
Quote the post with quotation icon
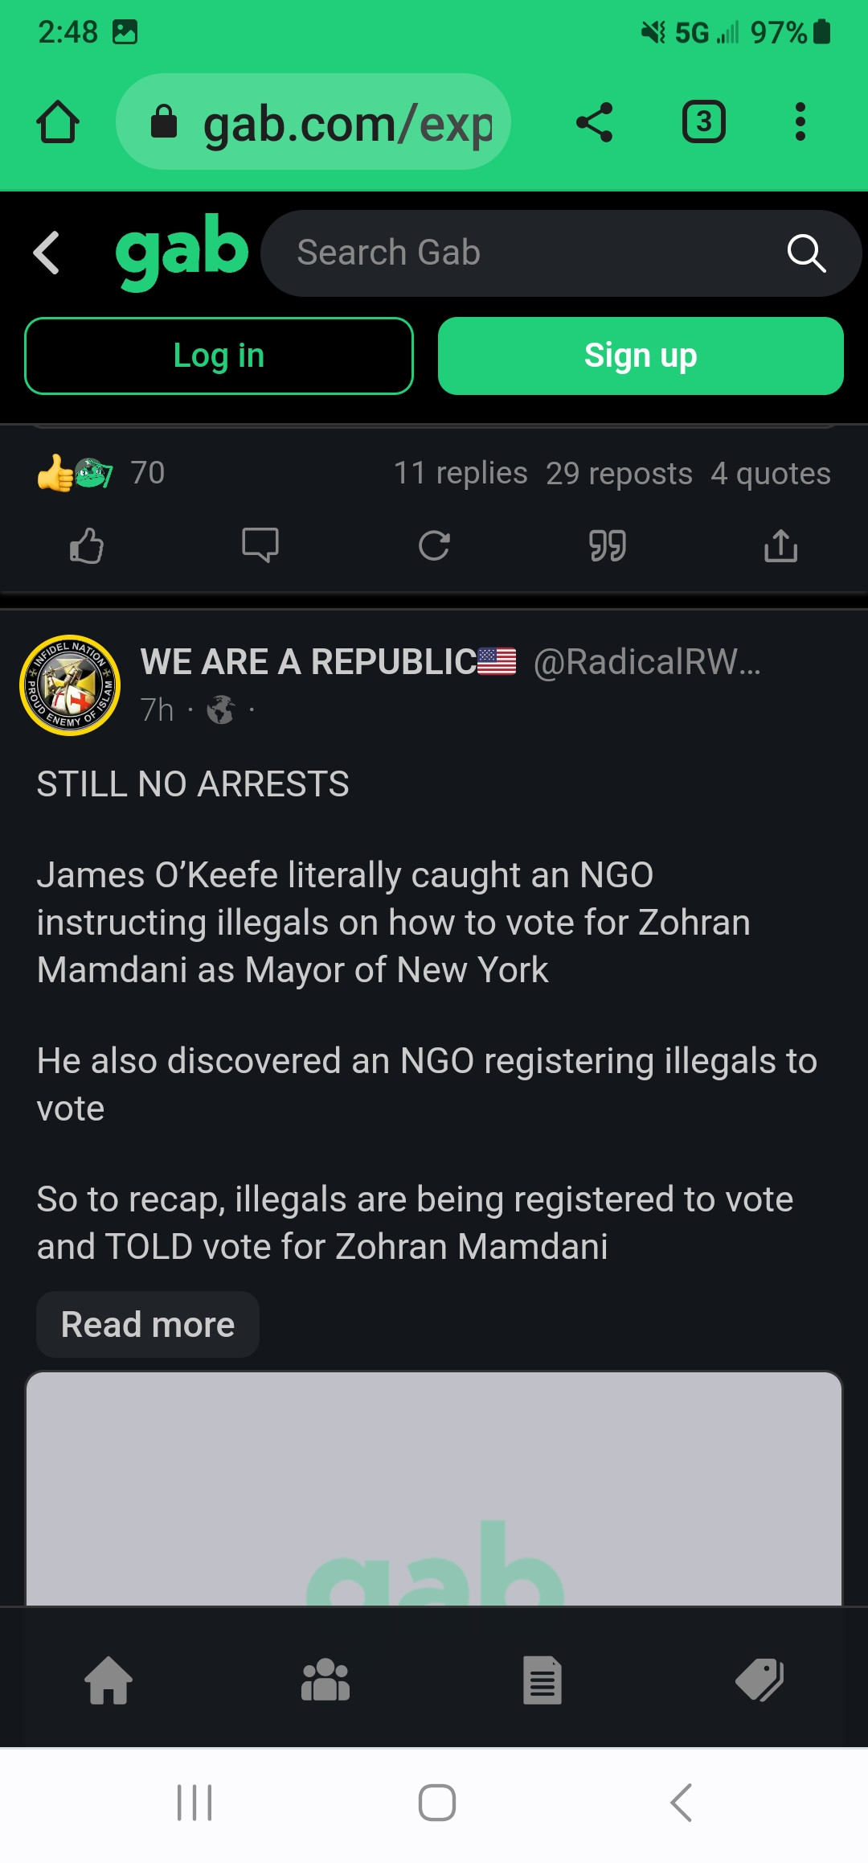click(608, 546)
